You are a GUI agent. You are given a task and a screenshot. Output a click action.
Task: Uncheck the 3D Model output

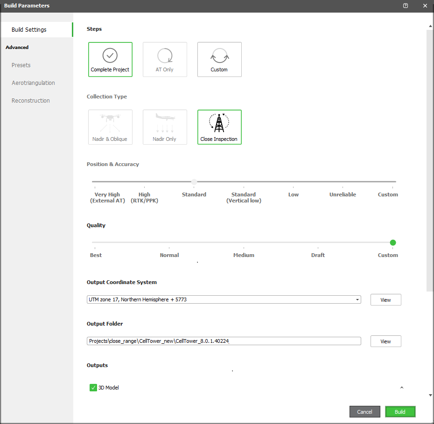pos(93,388)
